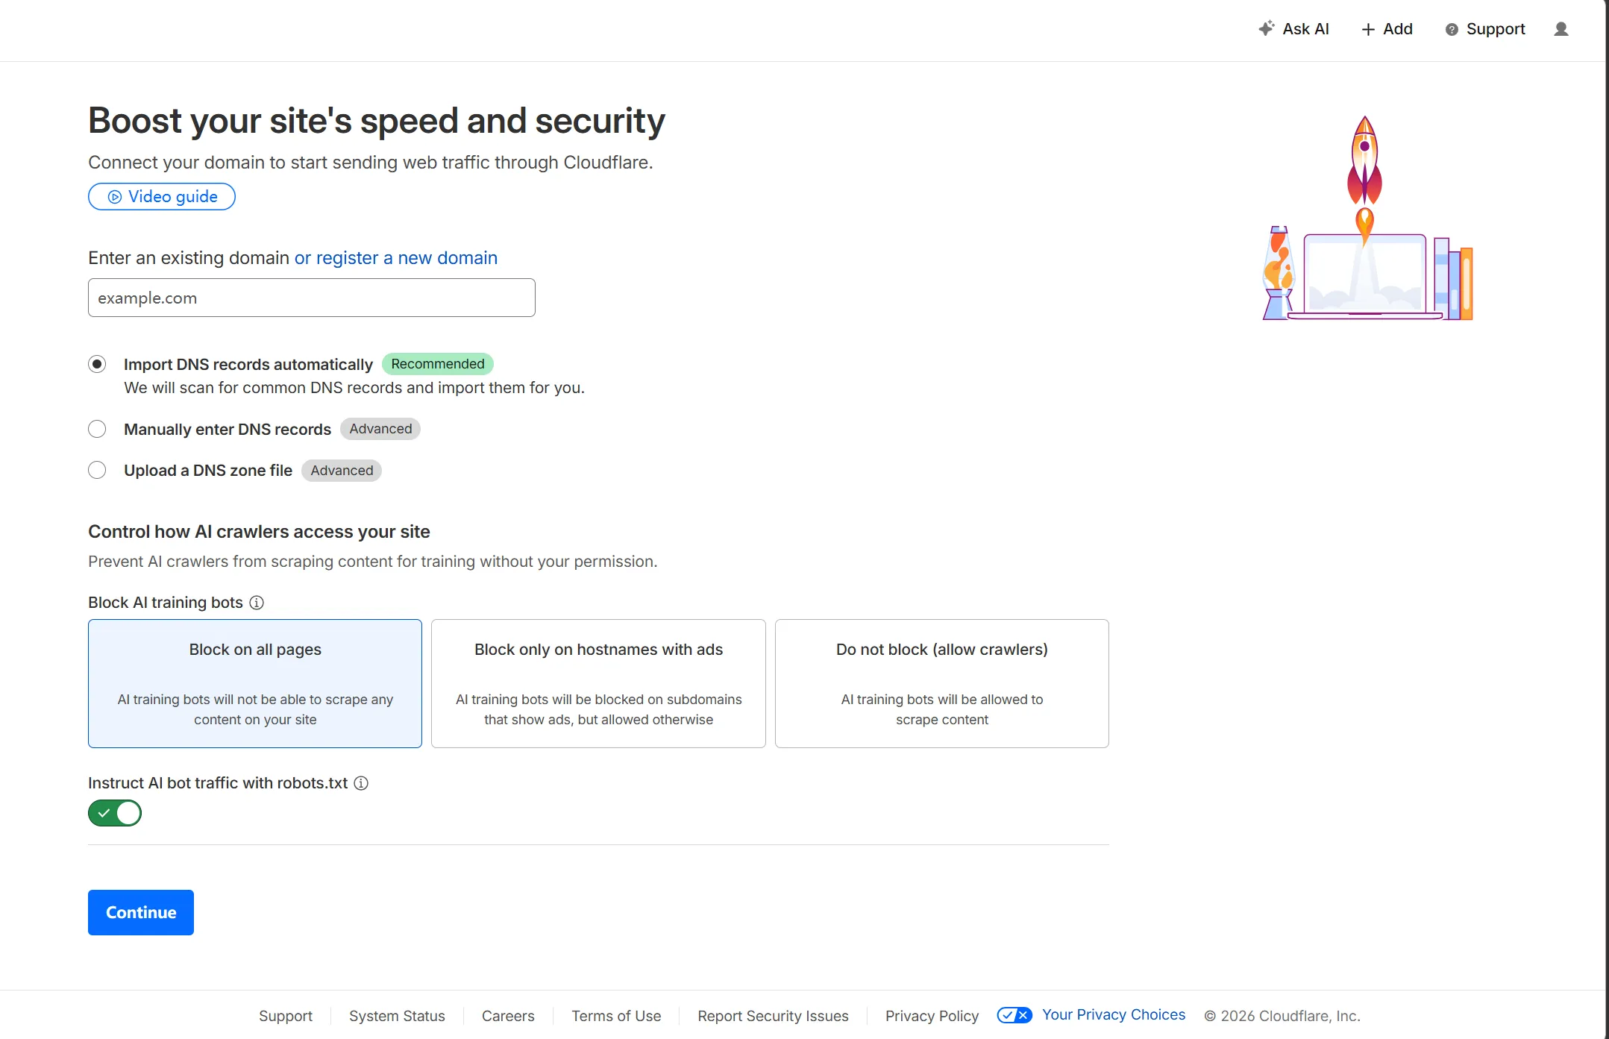Image resolution: width=1609 pixels, height=1039 pixels.
Task: Select Manually enter DNS records option
Action: coord(97,429)
